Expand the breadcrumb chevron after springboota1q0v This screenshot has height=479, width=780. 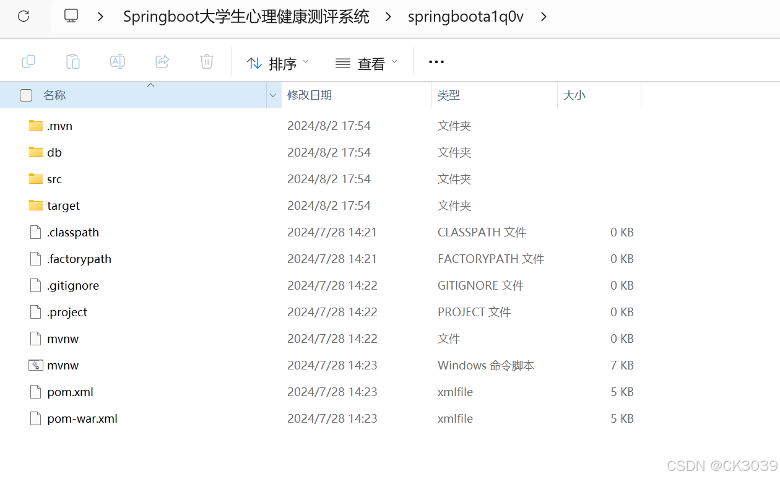pos(544,17)
